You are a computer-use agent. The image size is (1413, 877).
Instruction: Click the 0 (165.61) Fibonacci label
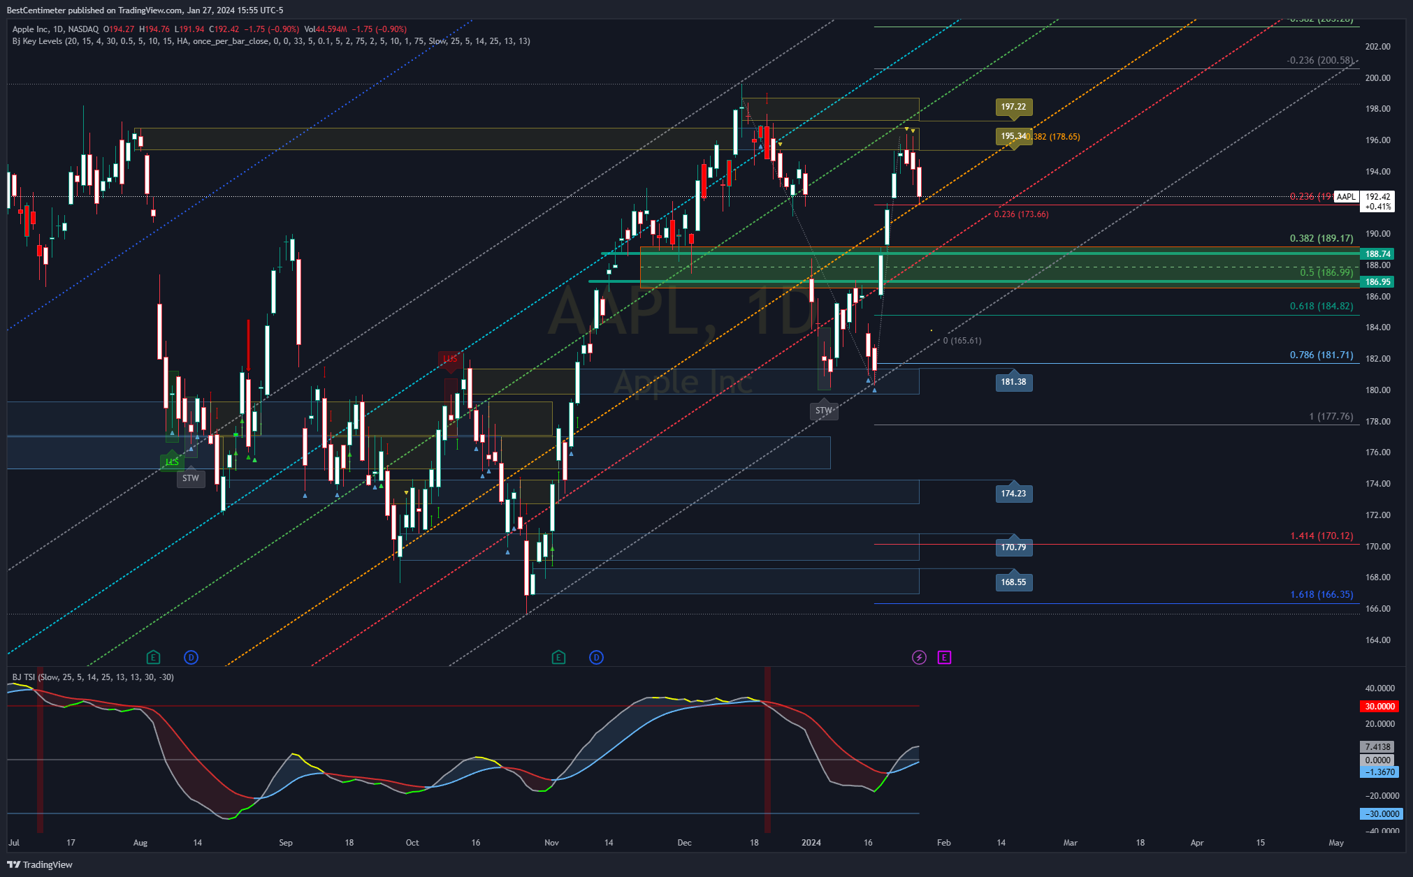[962, 341]
